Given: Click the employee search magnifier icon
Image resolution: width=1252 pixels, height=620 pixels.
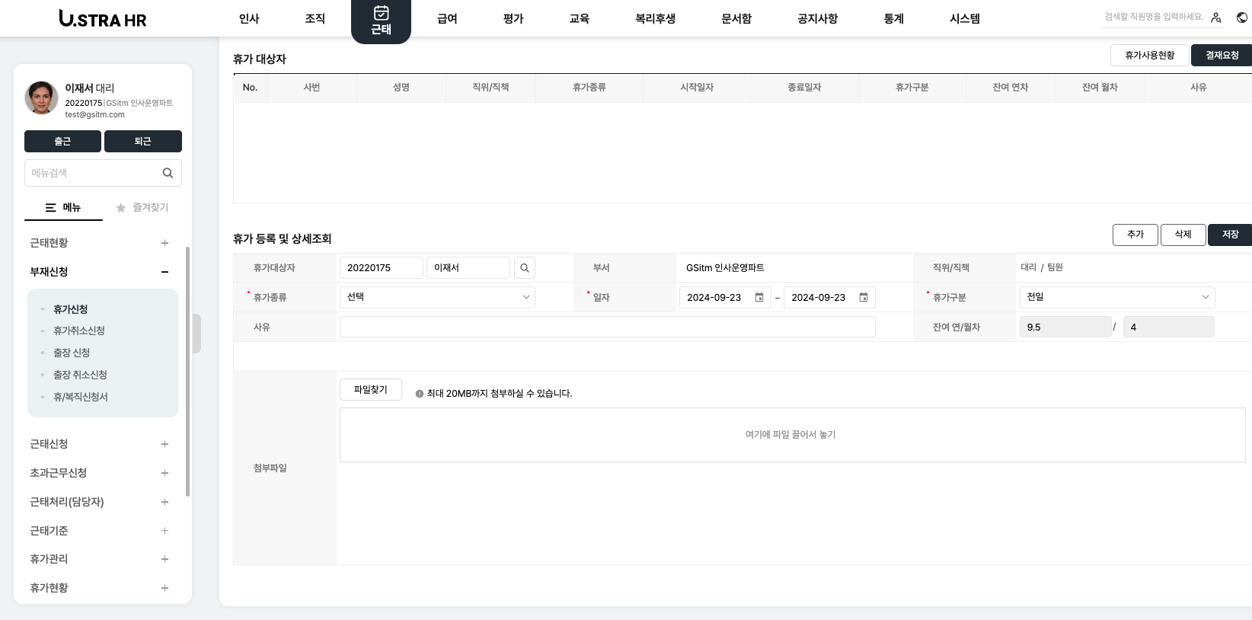Looking at the screenshot, I should (x=524, y=268).
